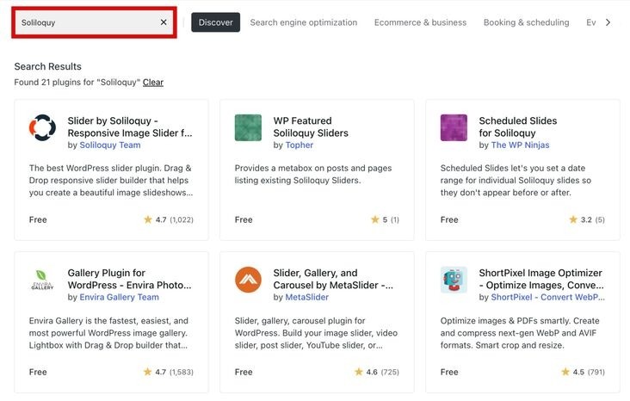Click the green WP Featured Soliloquy Sliders icon
The width and height of the screenshot is (630, 401).
click(x=248, y=127)
